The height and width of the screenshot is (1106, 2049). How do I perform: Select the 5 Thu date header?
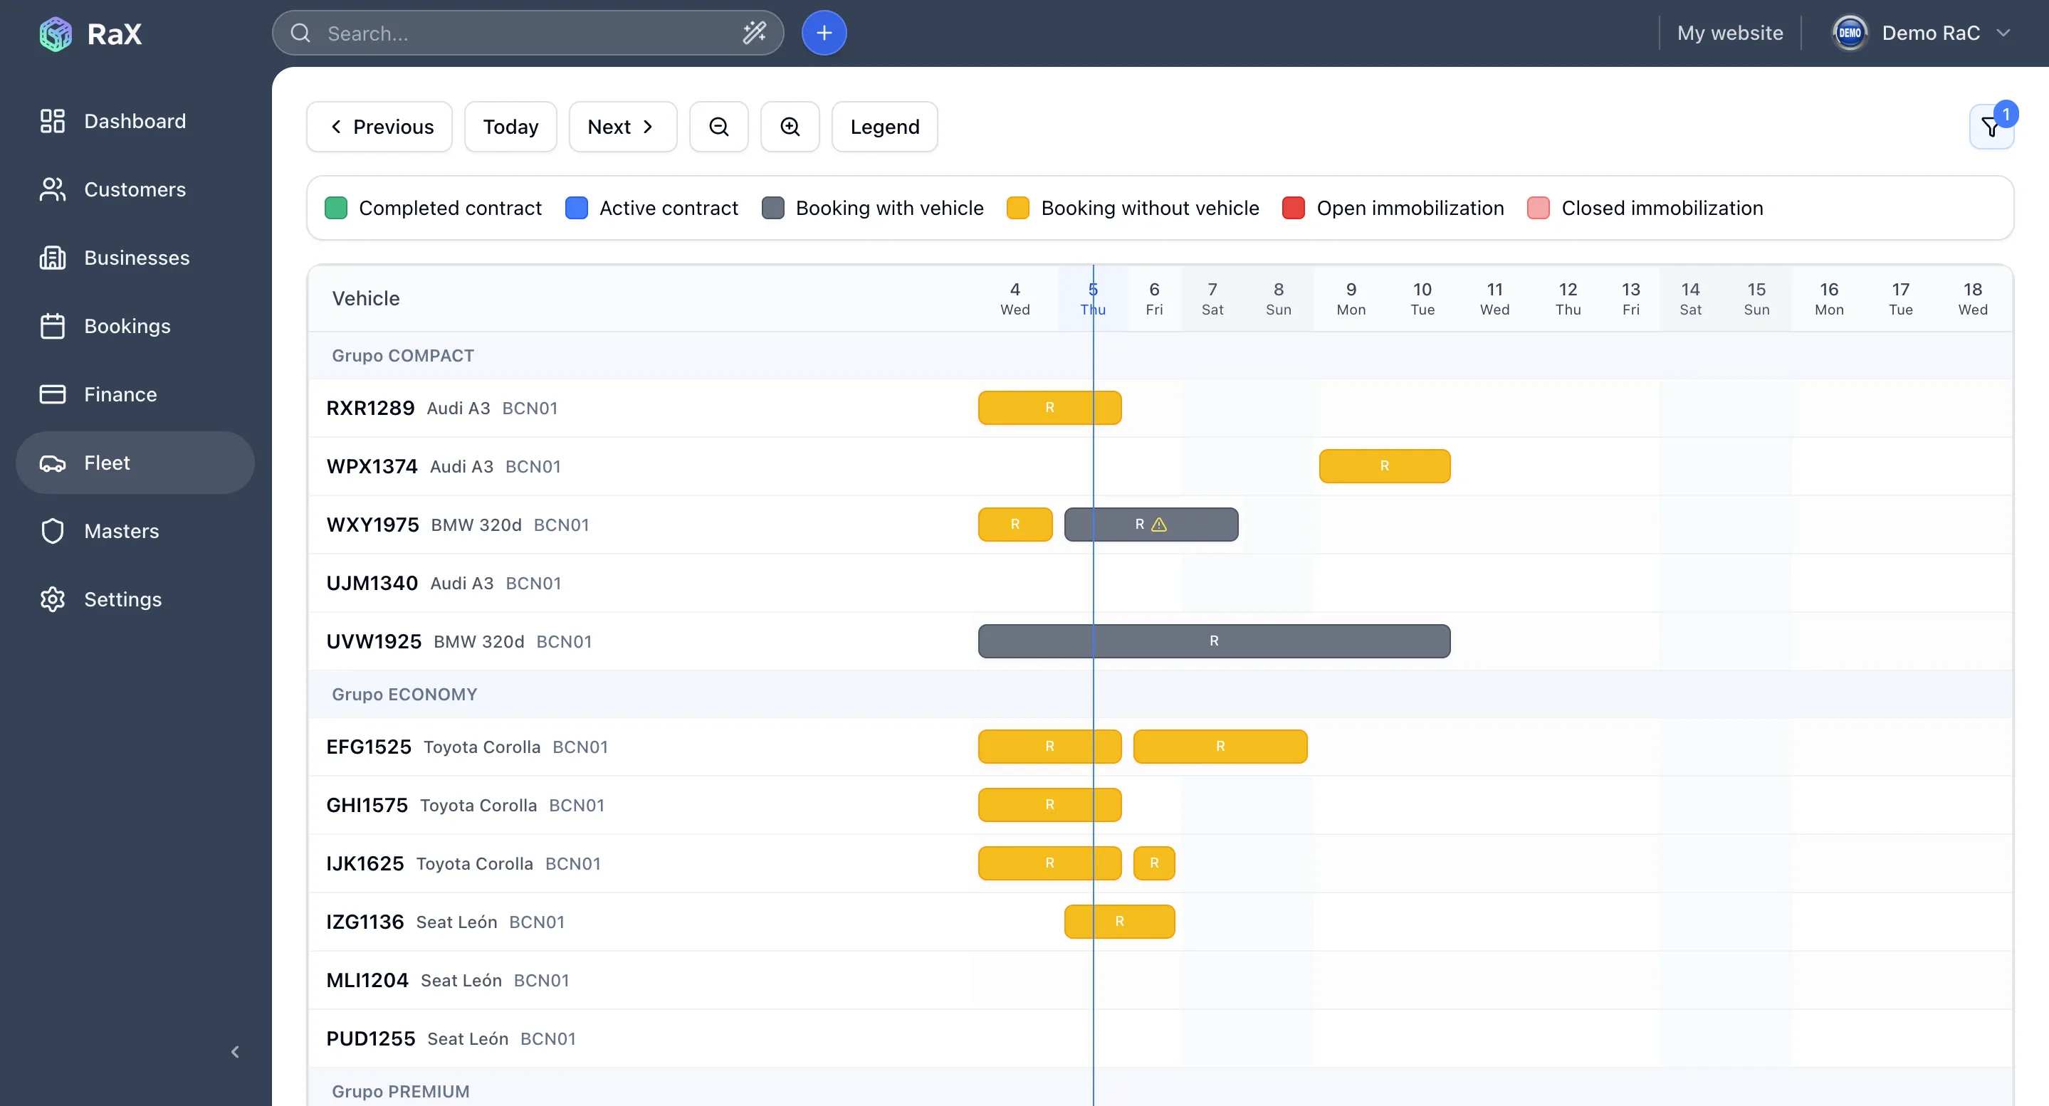coord(1093,298)
